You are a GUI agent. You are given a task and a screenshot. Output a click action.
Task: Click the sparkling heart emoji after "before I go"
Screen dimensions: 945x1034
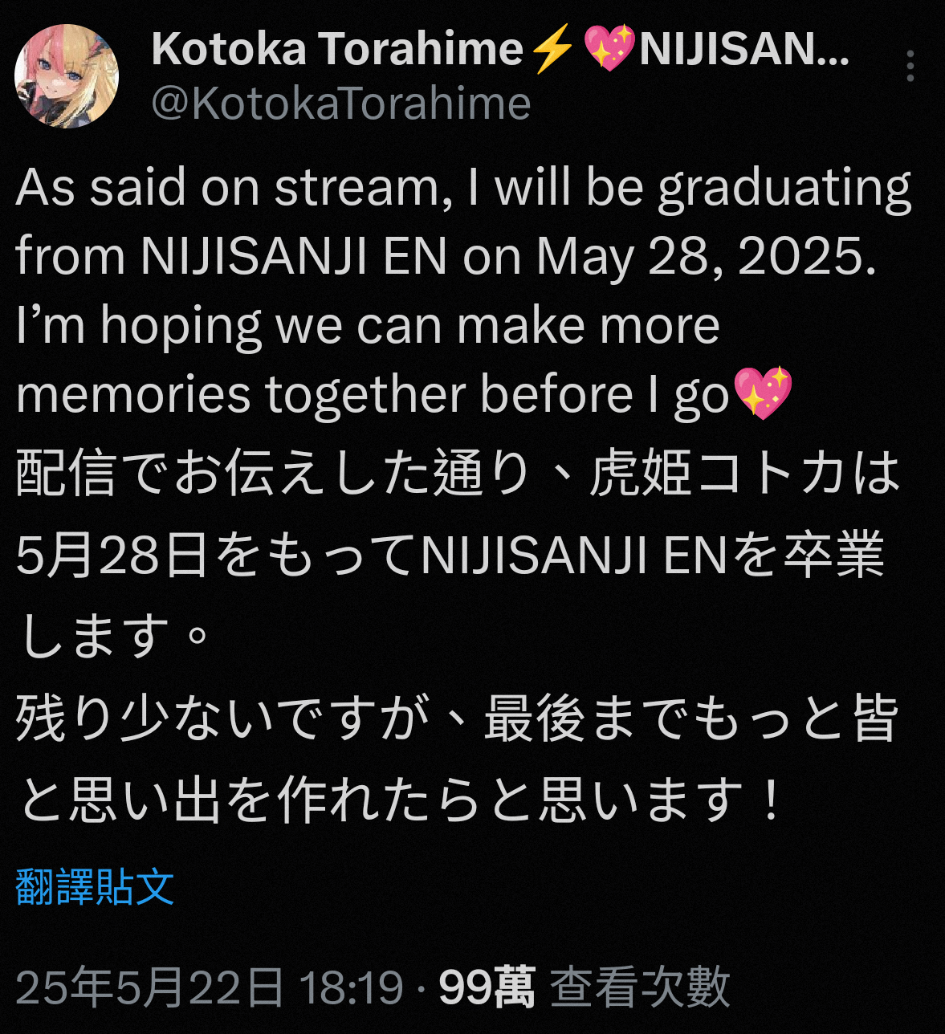pyautogui.click(x=763, y=393)
